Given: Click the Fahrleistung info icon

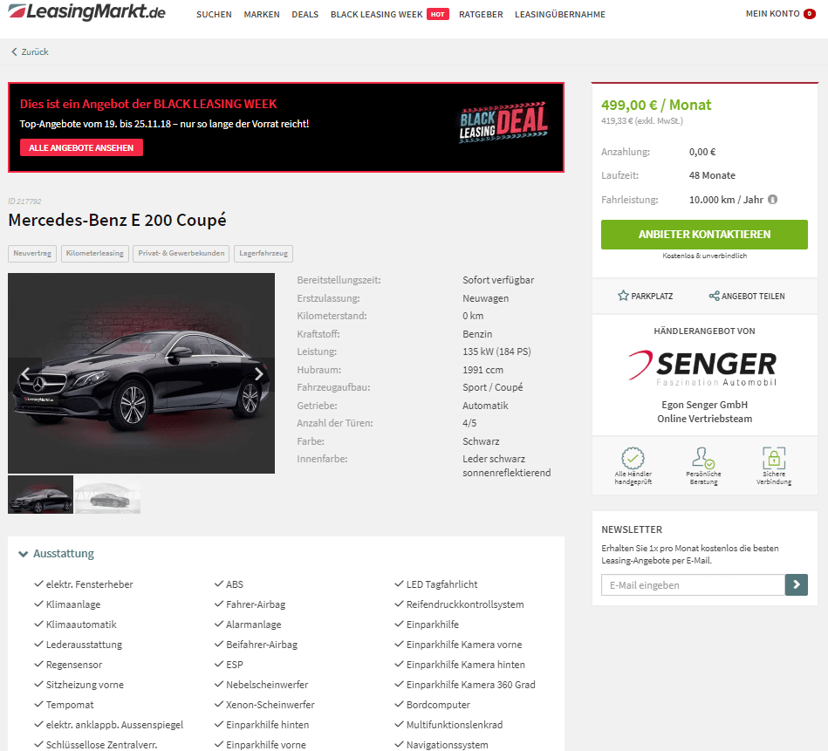Looking at the screenshot, I should pos(772,200).
